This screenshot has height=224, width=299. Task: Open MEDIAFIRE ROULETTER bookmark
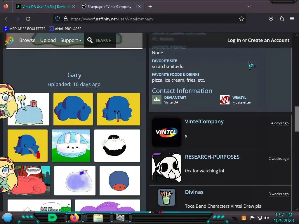click(25, 29)
